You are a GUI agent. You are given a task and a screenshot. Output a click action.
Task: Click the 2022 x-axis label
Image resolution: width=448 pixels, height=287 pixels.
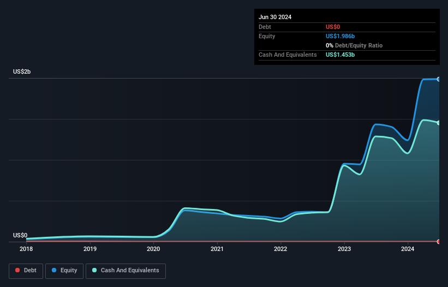click(280, 249)
